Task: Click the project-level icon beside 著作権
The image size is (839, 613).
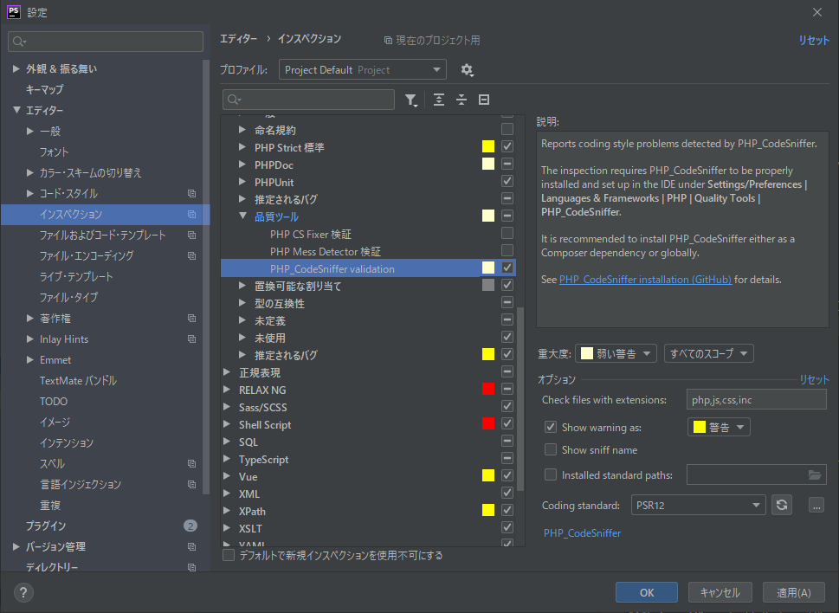Action: pos(191,319)
